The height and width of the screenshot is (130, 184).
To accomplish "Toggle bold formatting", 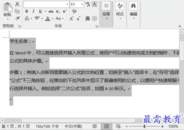I will click(27, 11).
